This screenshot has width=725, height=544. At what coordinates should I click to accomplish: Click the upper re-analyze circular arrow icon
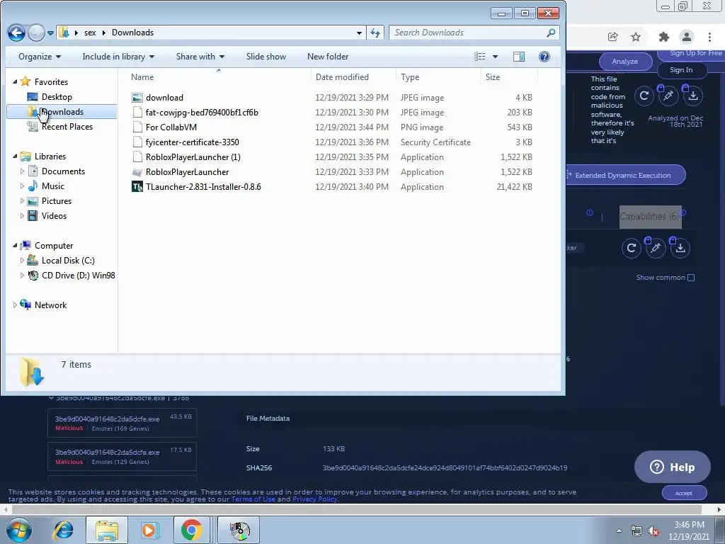(644, 96)
